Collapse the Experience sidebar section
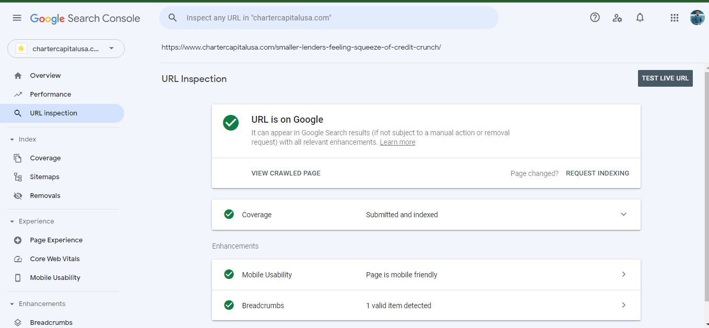 point(12,221)
